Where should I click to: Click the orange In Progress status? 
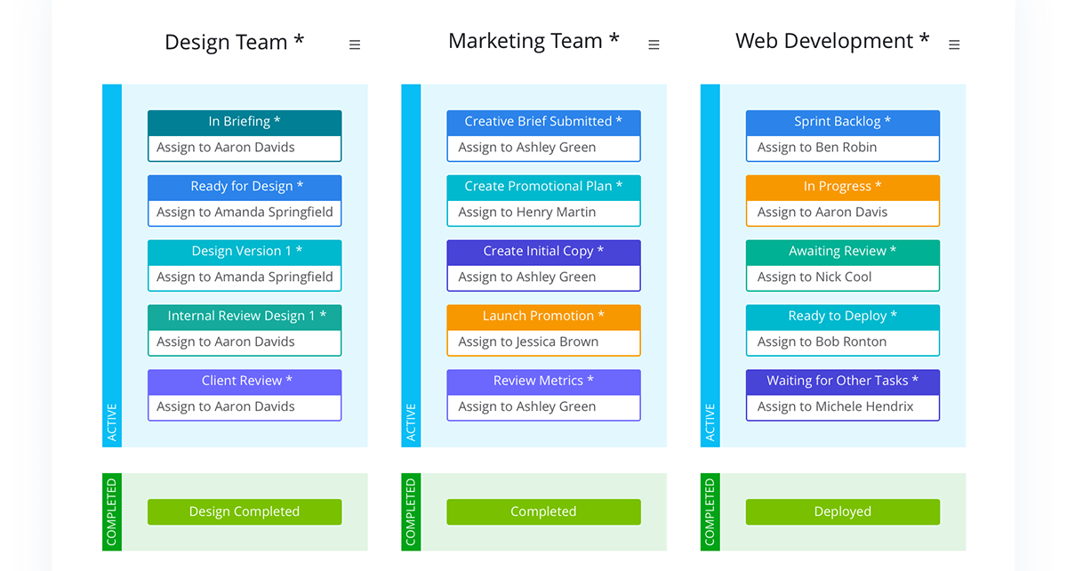pos(842,187)
